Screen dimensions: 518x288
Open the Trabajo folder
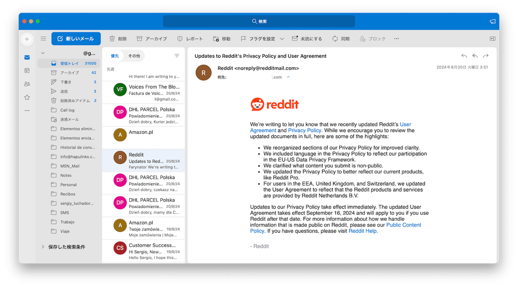tap(69, 222)
